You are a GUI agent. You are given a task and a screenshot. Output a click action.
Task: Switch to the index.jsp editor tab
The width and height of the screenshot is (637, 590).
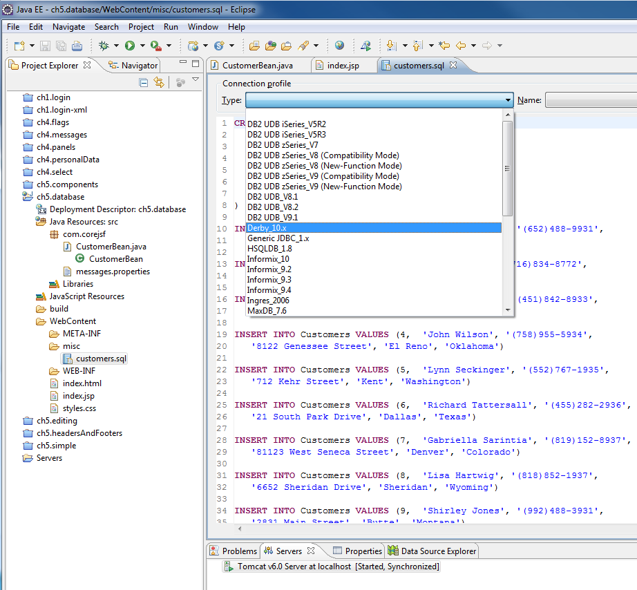pyautogui.click(x=343, y=66)
